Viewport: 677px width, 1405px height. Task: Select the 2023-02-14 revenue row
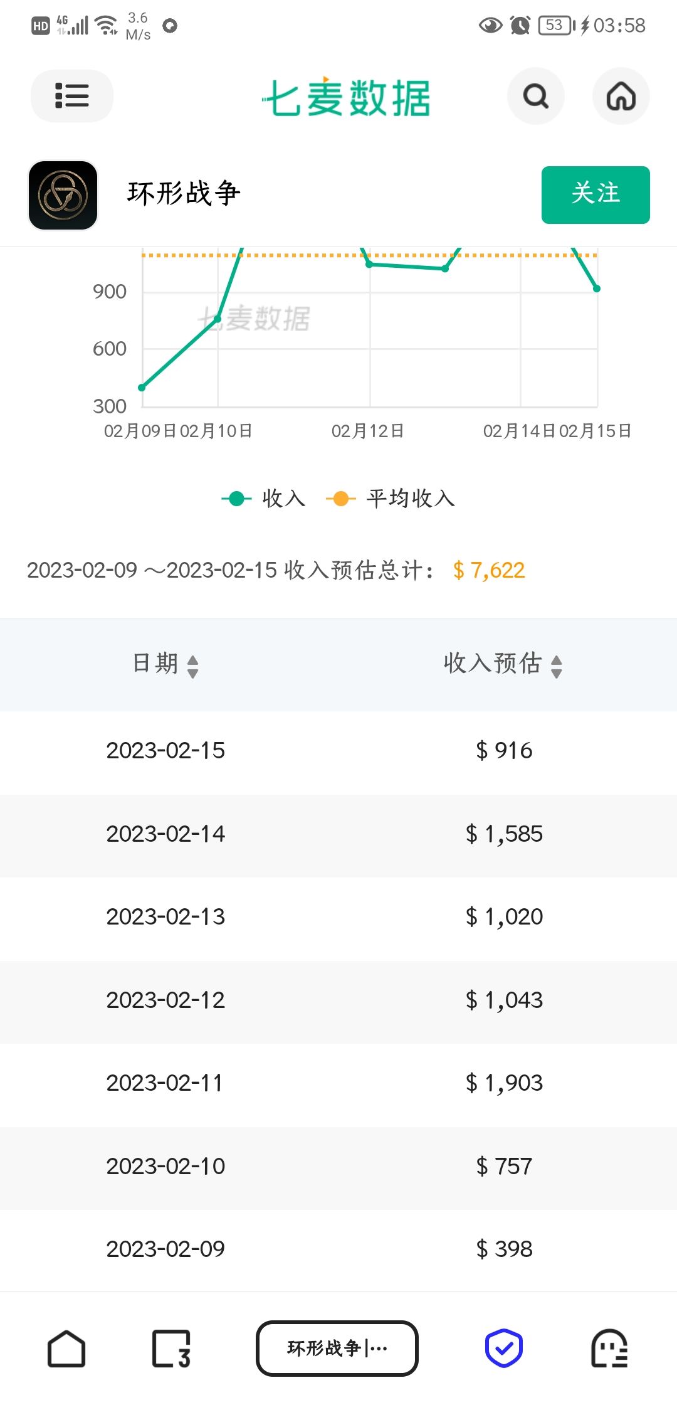338,834
